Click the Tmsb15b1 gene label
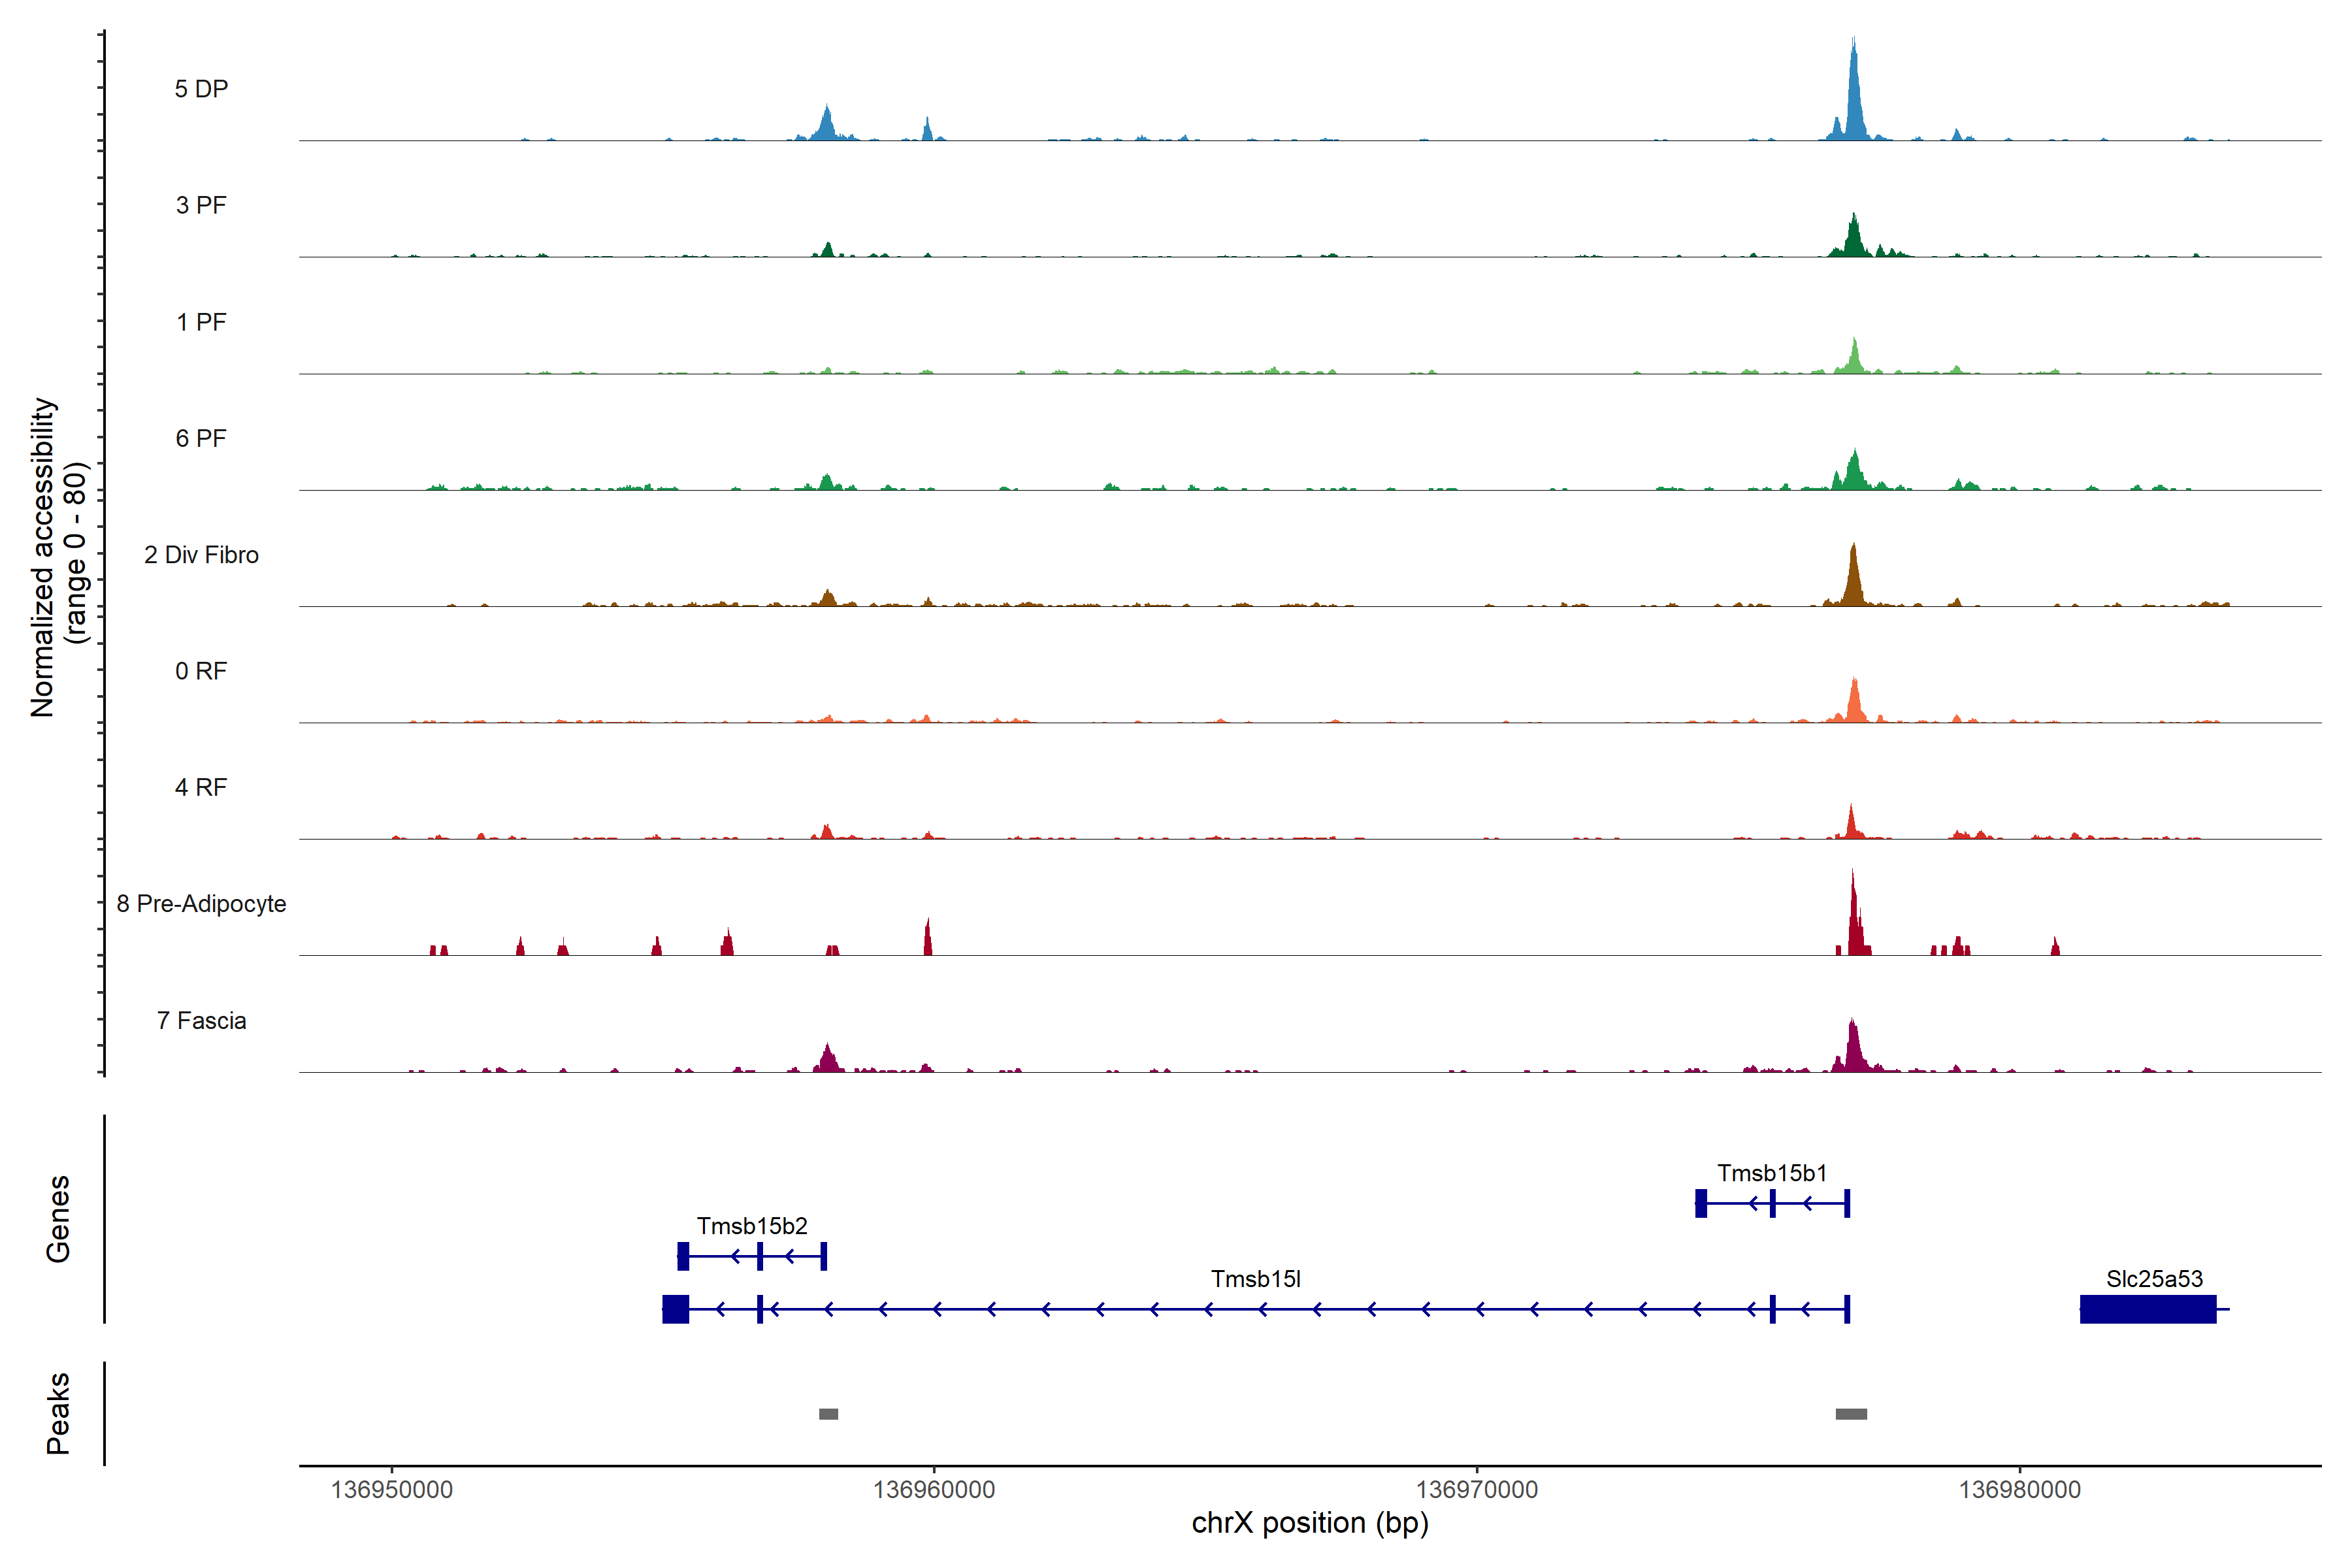2352x1568 pixels. [x=1772, y=1173]
